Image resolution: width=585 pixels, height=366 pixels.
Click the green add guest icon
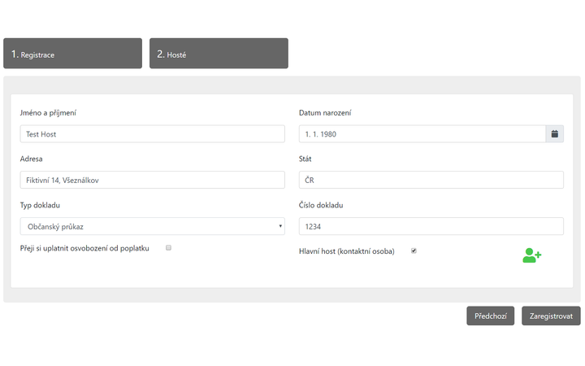[x=531, y=255]
